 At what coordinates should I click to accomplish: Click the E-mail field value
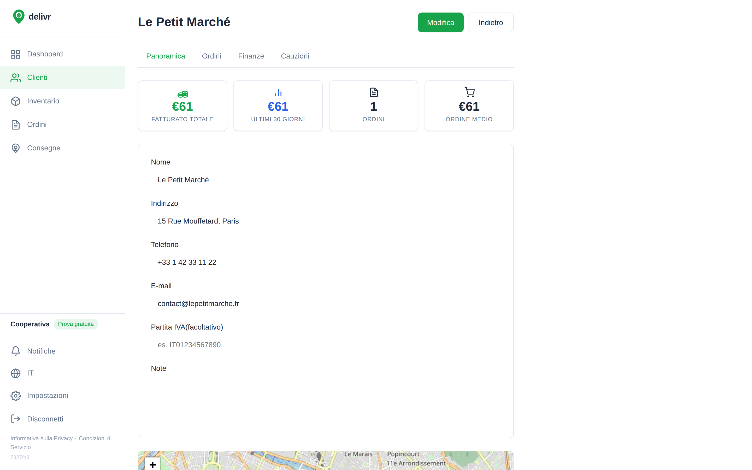(326, 304)
